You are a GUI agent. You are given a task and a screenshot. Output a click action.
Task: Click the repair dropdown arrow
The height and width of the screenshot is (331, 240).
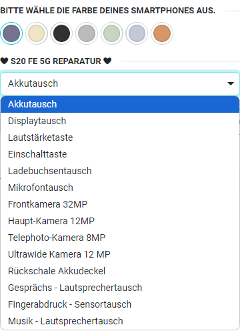coord(231,83)
